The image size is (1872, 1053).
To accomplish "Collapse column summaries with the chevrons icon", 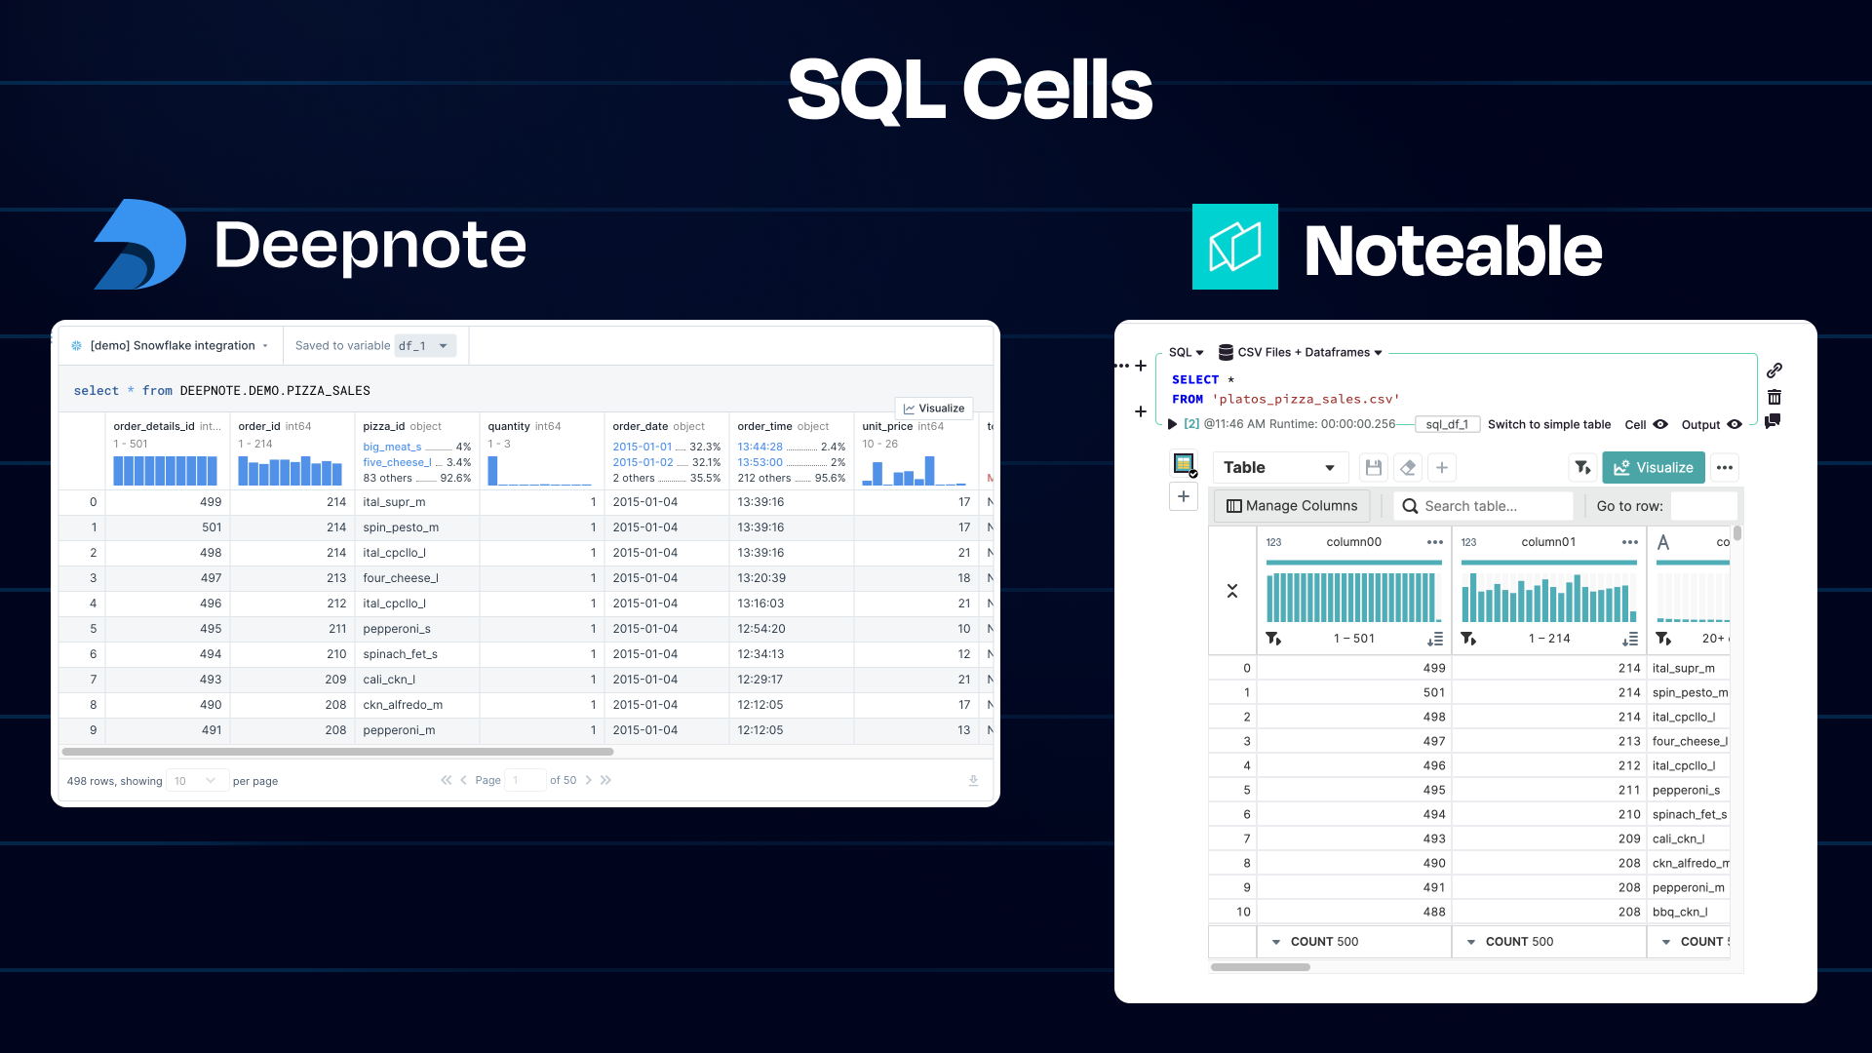I will coord(1232,591).
